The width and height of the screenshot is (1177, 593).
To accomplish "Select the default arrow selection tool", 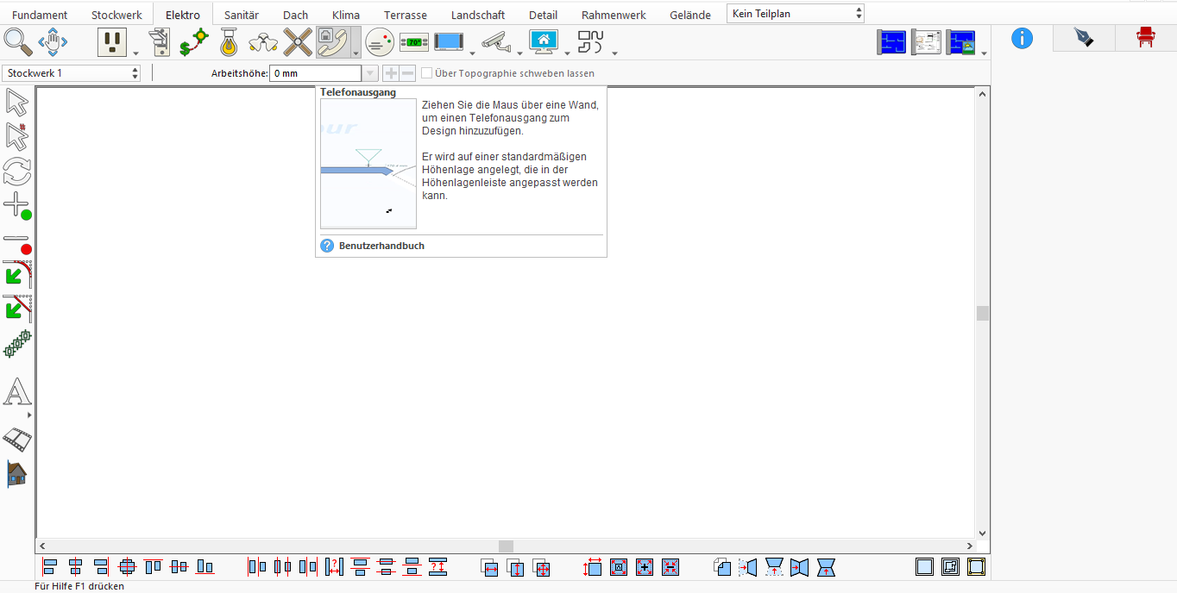I will click(x=17, y=103).
